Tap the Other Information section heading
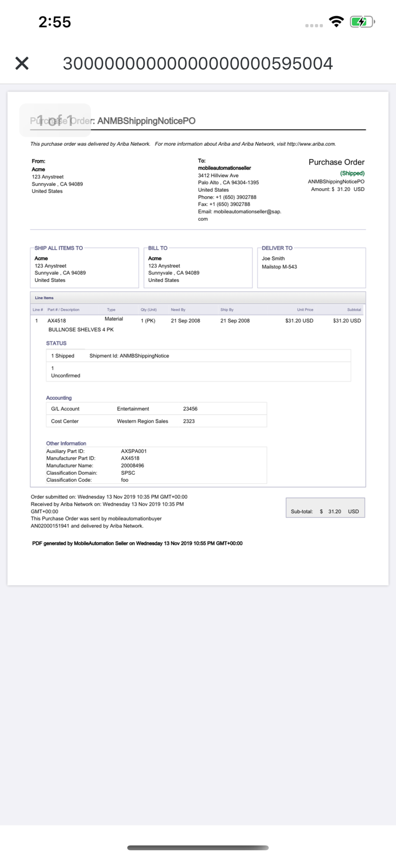Screen dimensions: 396x858 (65, 443)
